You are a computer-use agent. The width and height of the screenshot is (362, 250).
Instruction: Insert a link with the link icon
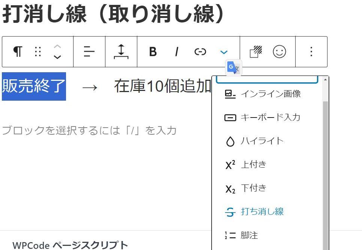[x=200, y=52]
